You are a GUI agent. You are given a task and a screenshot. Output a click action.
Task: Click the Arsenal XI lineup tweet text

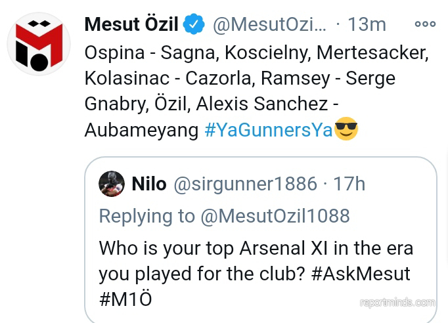tap(256, 77)
